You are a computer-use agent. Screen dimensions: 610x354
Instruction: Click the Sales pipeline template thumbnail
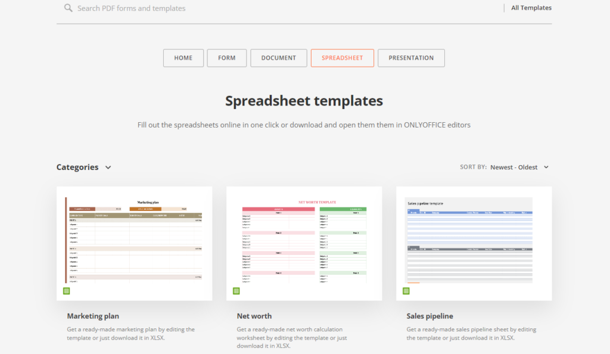coord(474,241)
